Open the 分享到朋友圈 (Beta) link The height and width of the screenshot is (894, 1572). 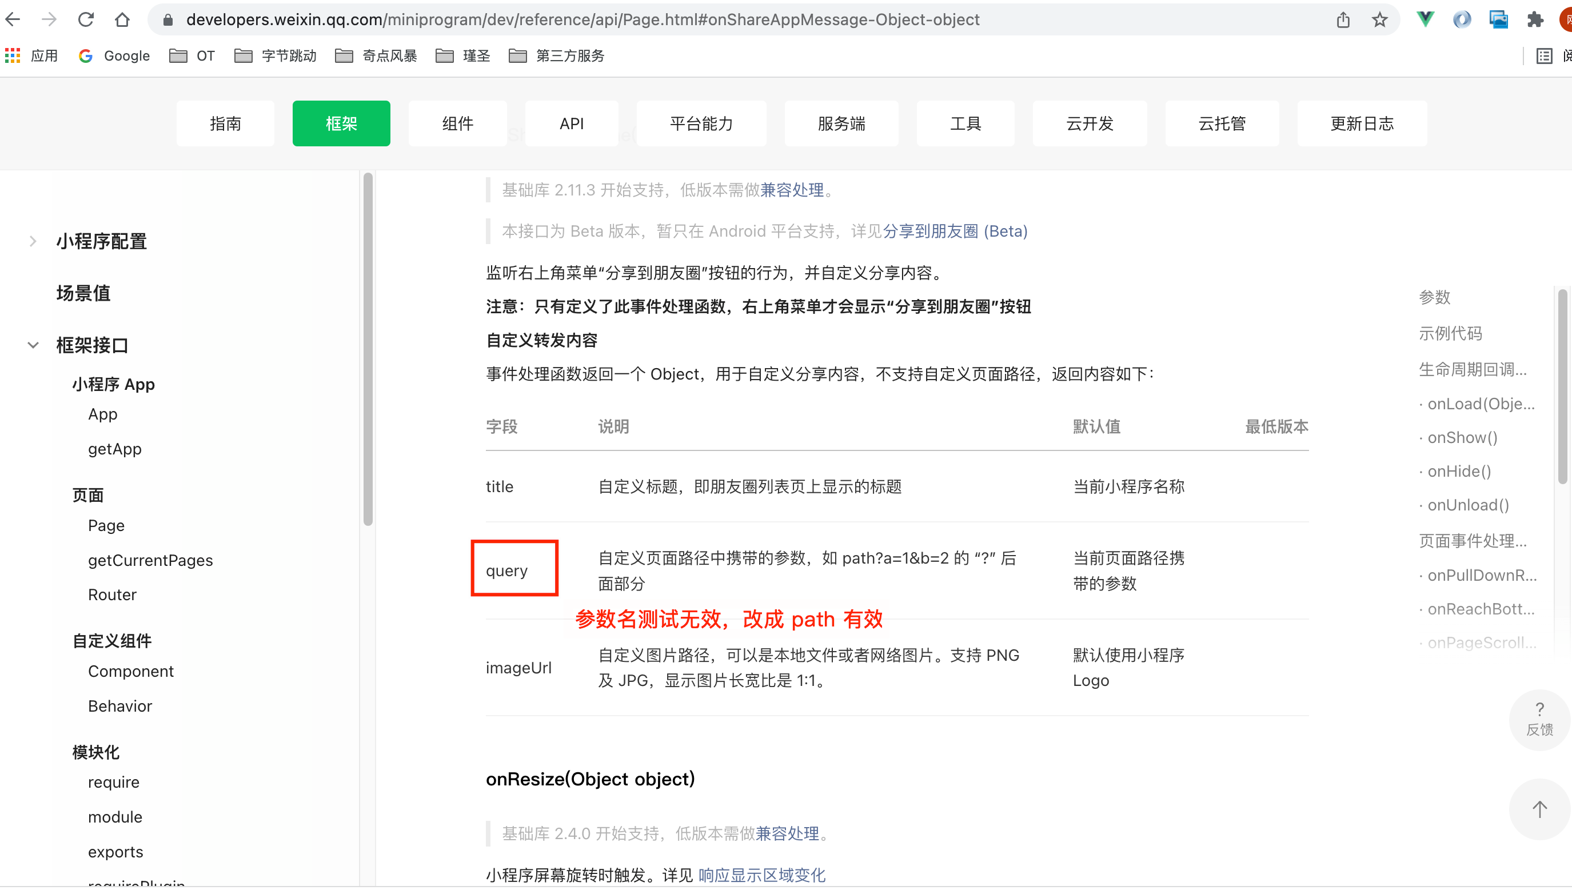(x=955, y=231)
